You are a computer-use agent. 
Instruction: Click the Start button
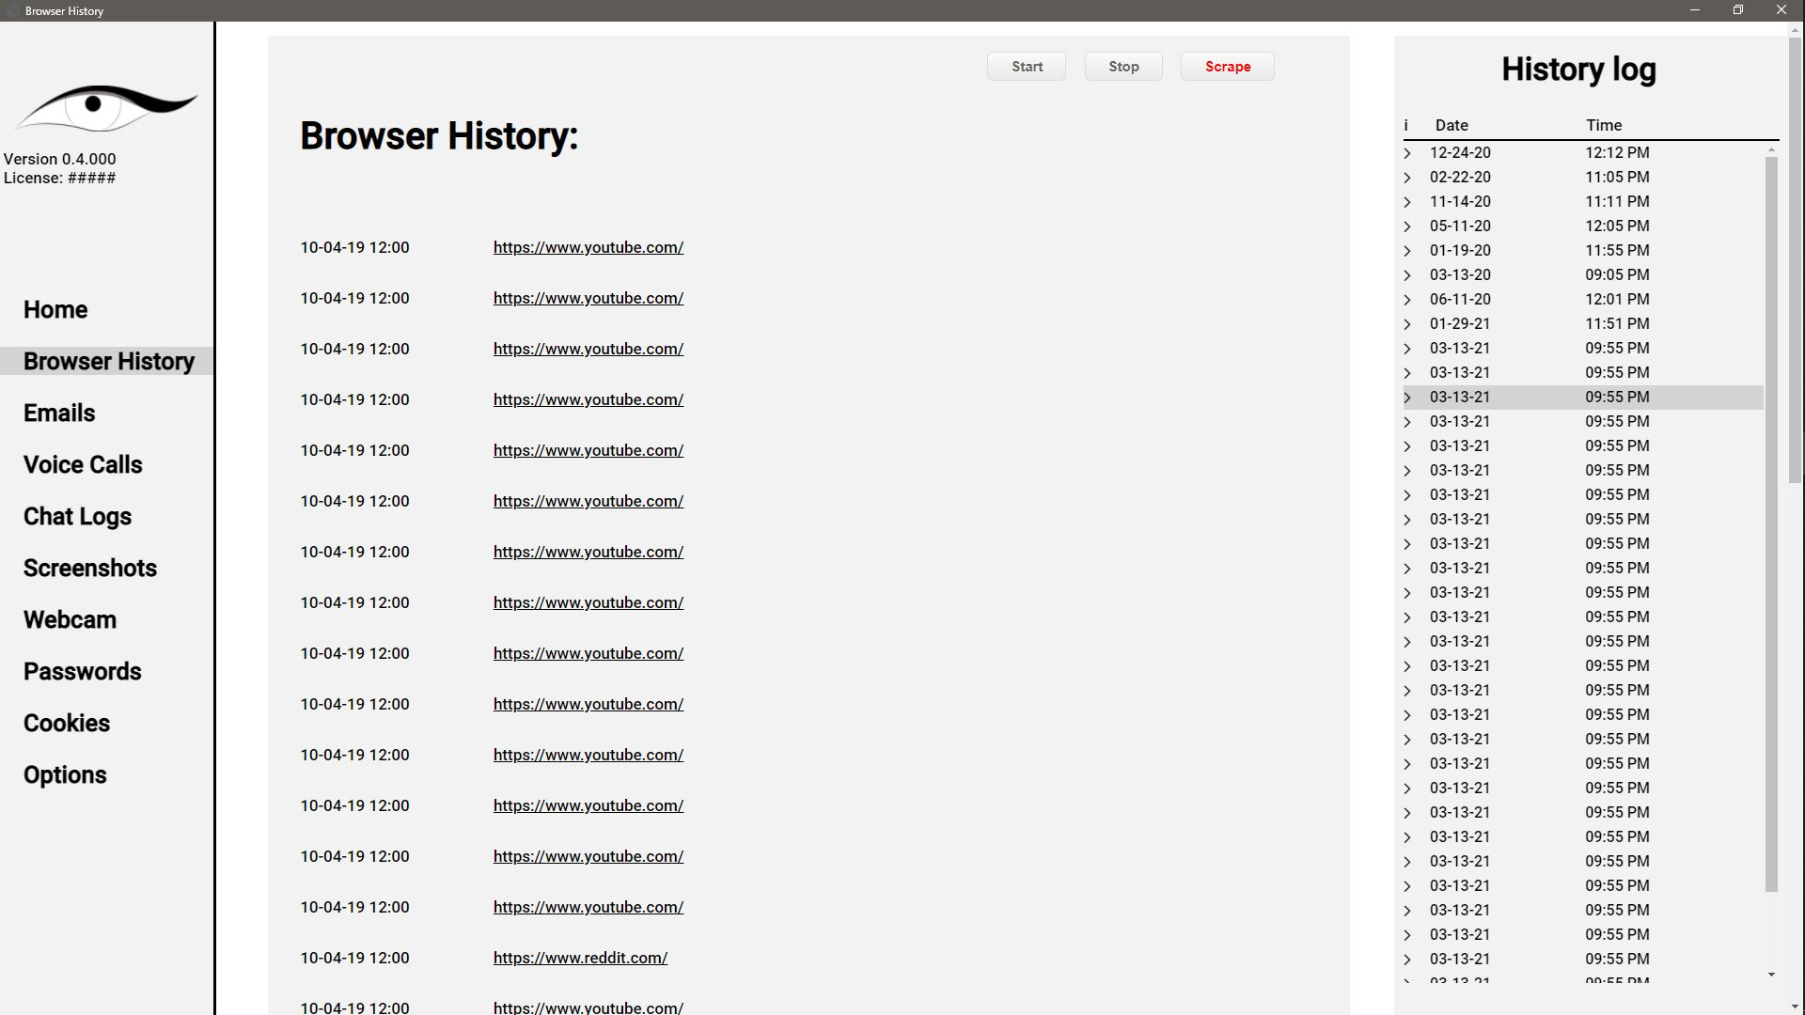[1027, 67]
